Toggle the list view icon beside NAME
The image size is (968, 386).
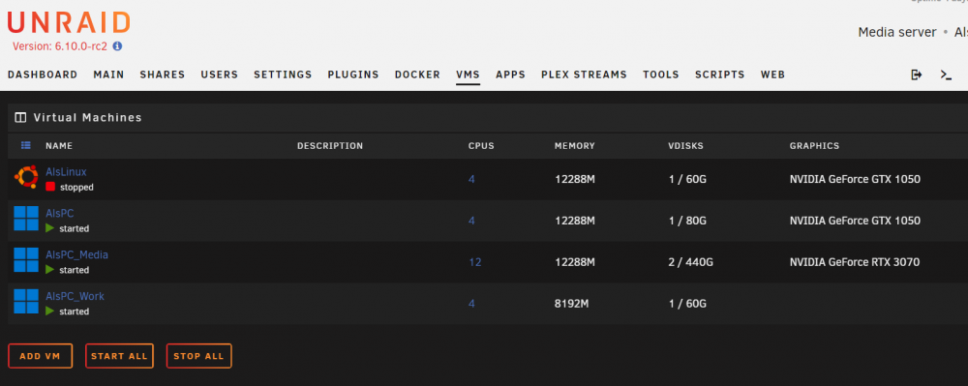click(26, 145)
